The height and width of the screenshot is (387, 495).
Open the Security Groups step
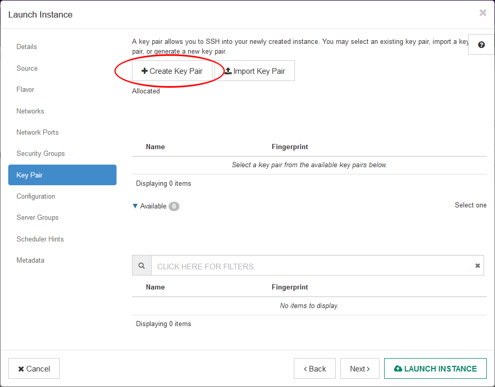click(41, 154)
